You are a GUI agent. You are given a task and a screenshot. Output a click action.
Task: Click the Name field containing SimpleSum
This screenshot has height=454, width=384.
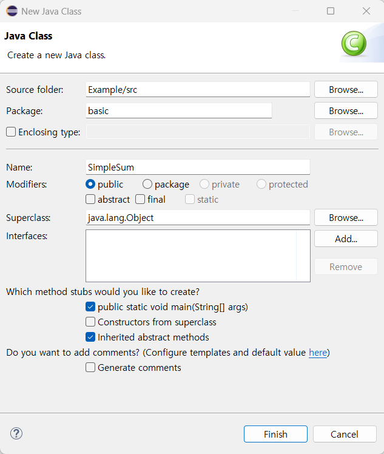click(198, 167)
